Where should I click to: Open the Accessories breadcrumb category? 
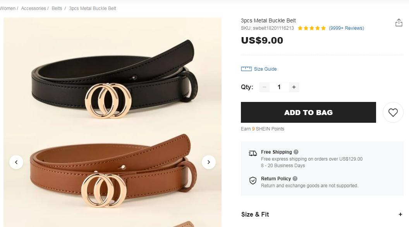pos(33,8)
